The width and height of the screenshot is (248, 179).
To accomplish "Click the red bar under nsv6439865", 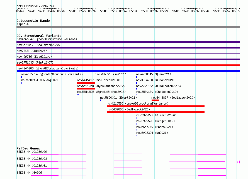I will point(156,112).
